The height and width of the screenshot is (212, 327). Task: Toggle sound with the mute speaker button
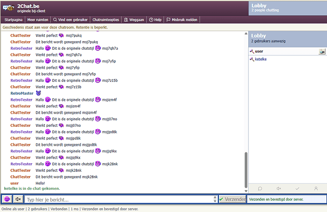pyautogui.click(x=18, y=199)
